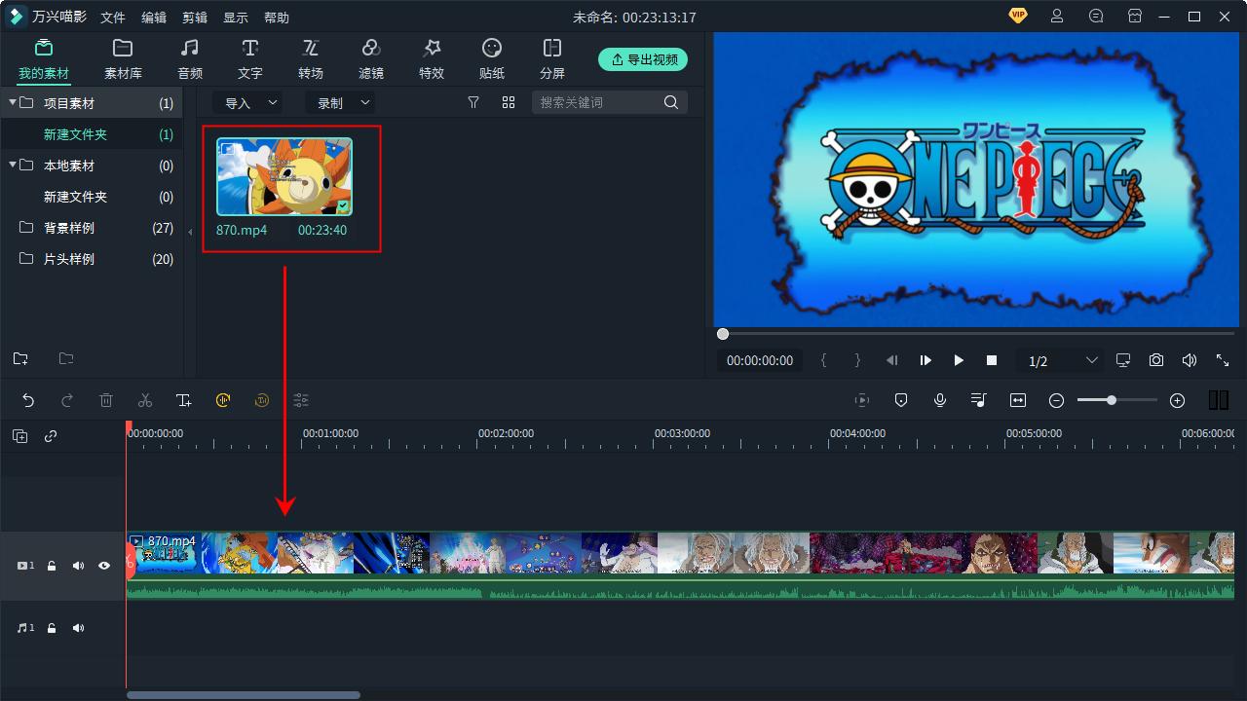Image resolution: width=1247 pixels, height=701 pixels.
Task: Open the 录制 record dropdown
Action: click(x=339, y=102)
